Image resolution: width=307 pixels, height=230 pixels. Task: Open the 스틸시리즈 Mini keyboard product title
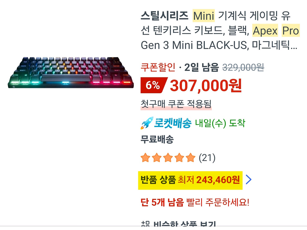coord(220,30)
